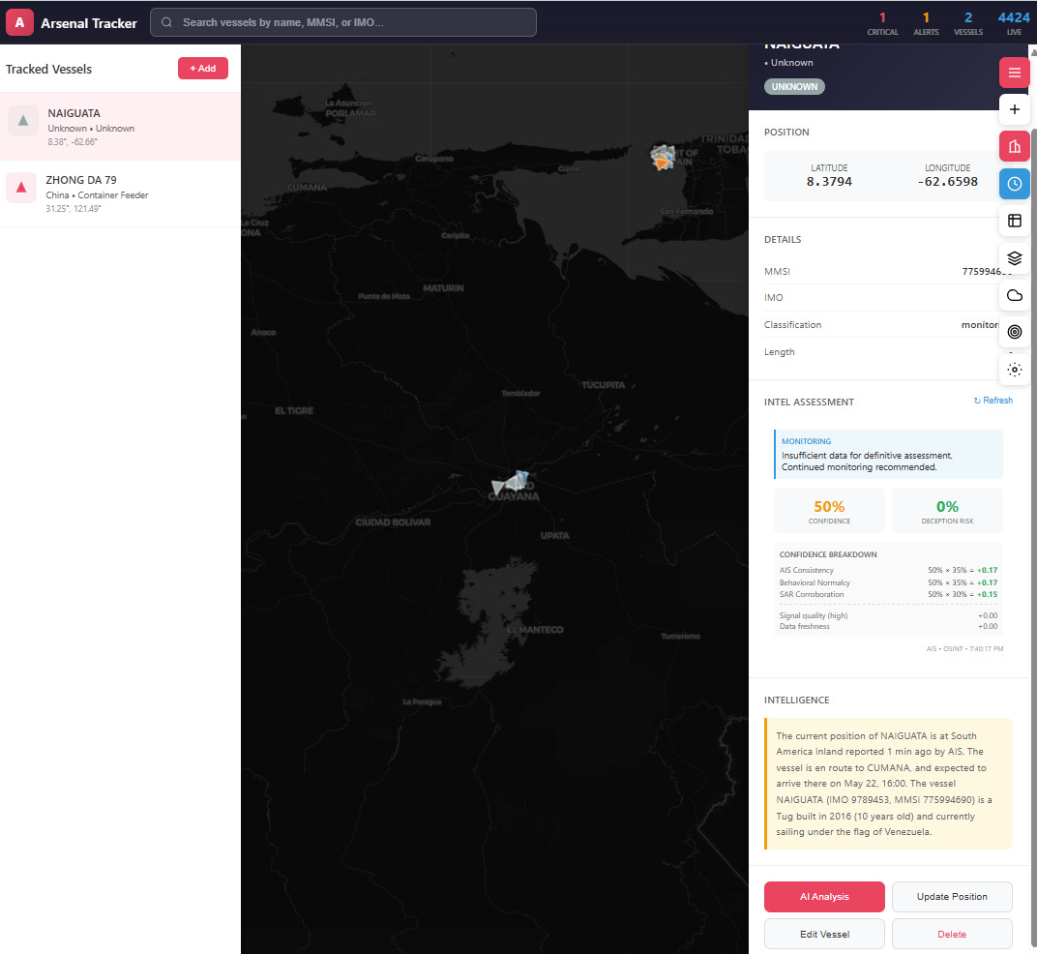Click the MONITORING assessment notice
Screen dimensions: 1037x954
[888, 455]
